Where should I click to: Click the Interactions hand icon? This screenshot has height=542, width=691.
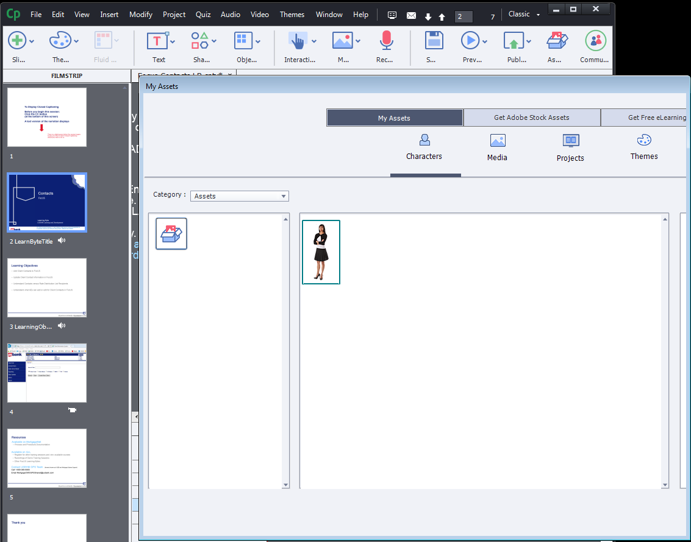[x=297, y=41]
